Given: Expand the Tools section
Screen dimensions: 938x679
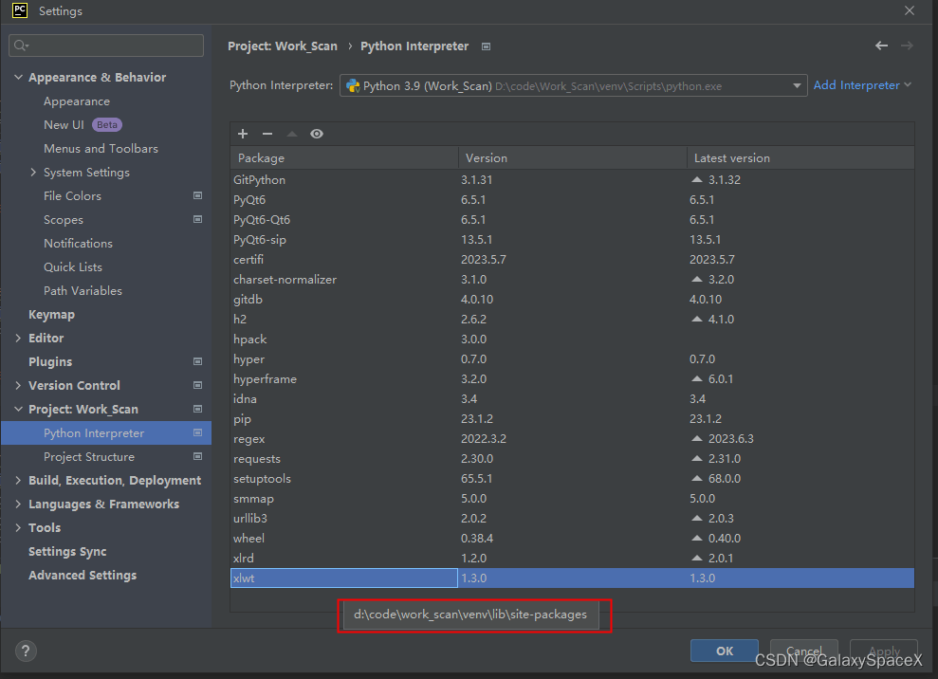Looking at the screenshot, I should point(18,527).
